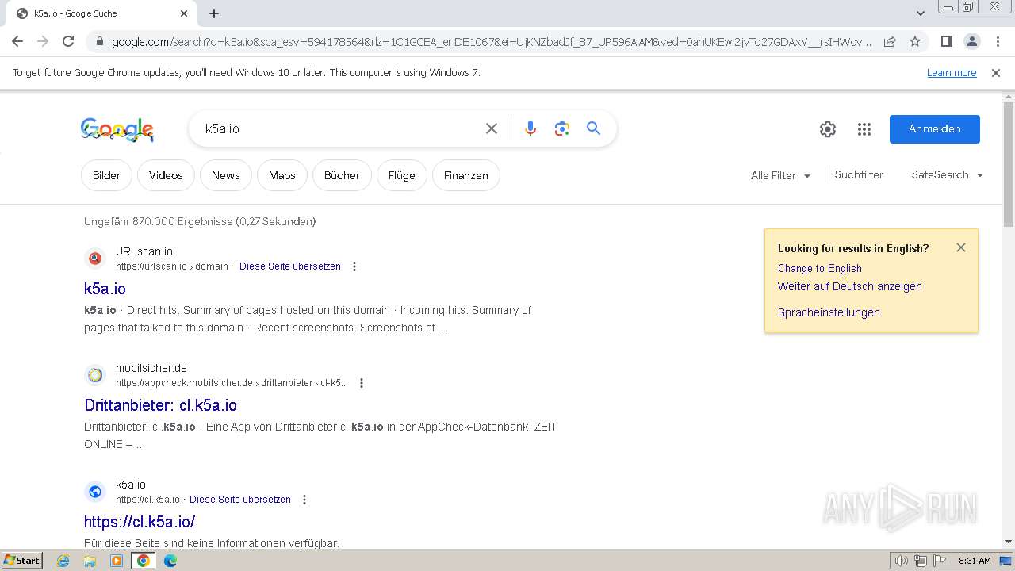Open the Drittanbieter: cl.k5a.io result
This screenshot has width=1015, height=571.
coord(160,405)
